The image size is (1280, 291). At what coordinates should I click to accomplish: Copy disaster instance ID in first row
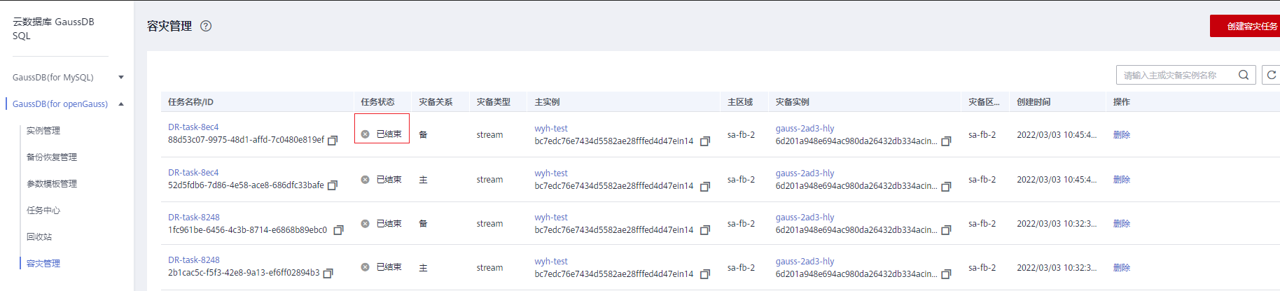(946, 141)
